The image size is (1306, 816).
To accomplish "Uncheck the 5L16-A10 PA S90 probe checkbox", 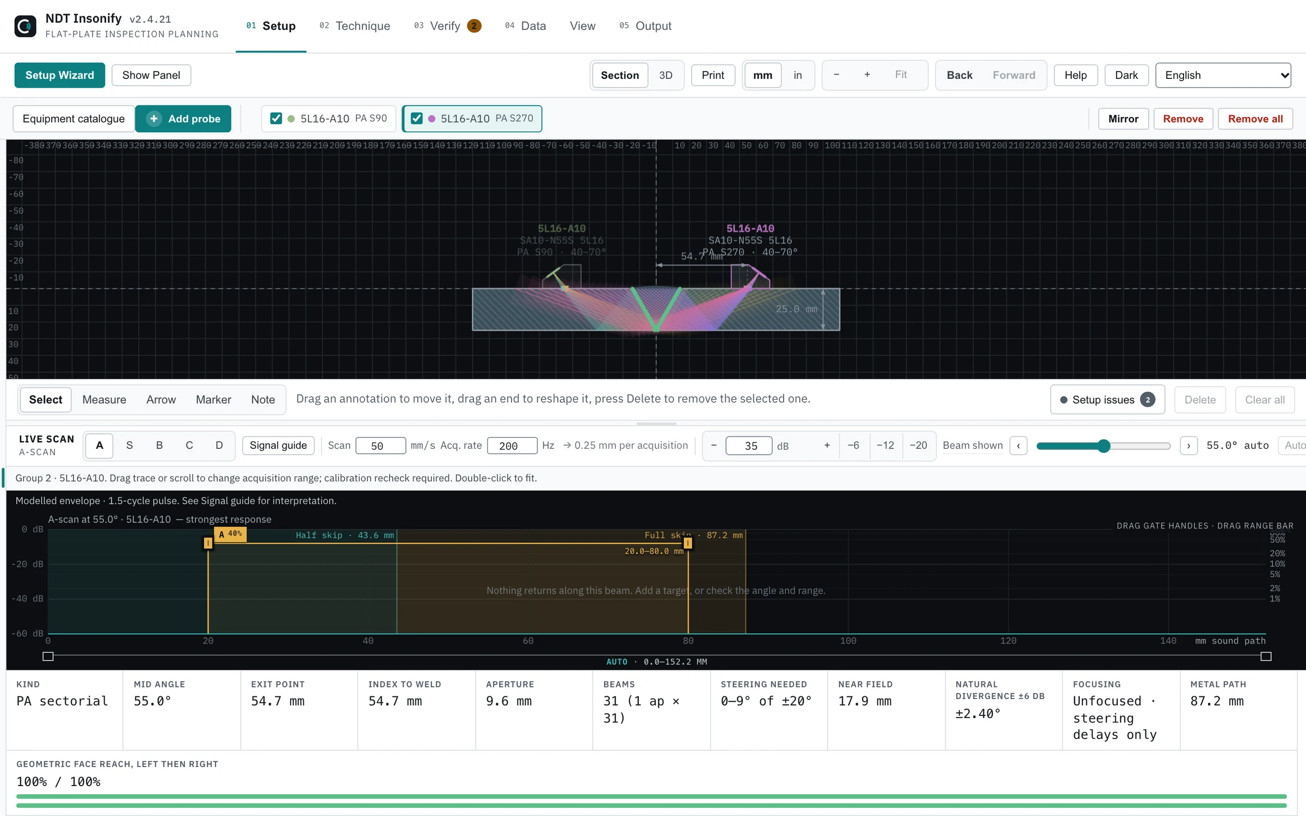I will 276,119.
